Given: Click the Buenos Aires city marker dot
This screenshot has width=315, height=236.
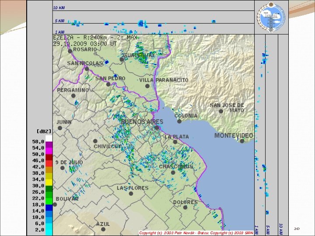Looking at the screenshot, I should point(157,128).
